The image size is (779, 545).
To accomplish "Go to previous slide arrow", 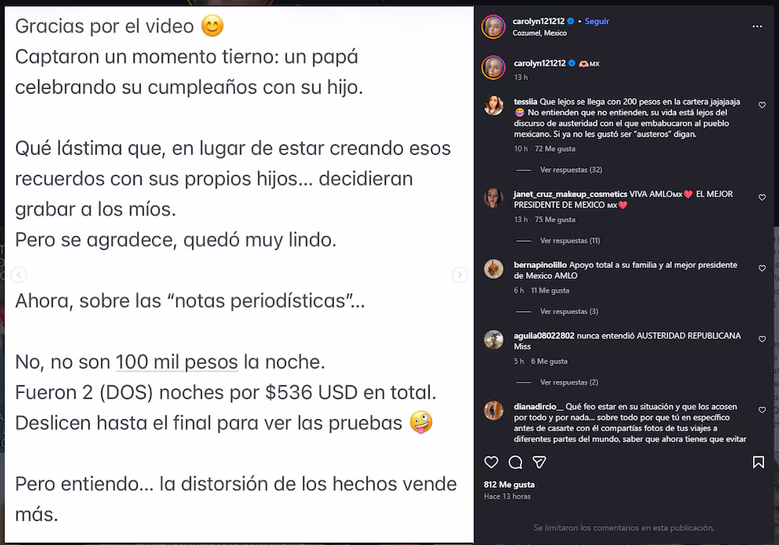I will coord(18,275).
